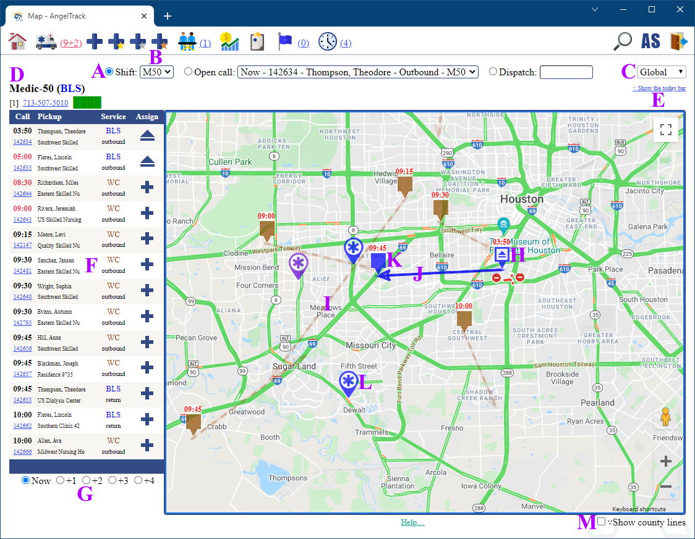Assign call 09:15 Moore, Levi
Image resolution: width=695 pixels, height=539 pixels.
point(147,238)
